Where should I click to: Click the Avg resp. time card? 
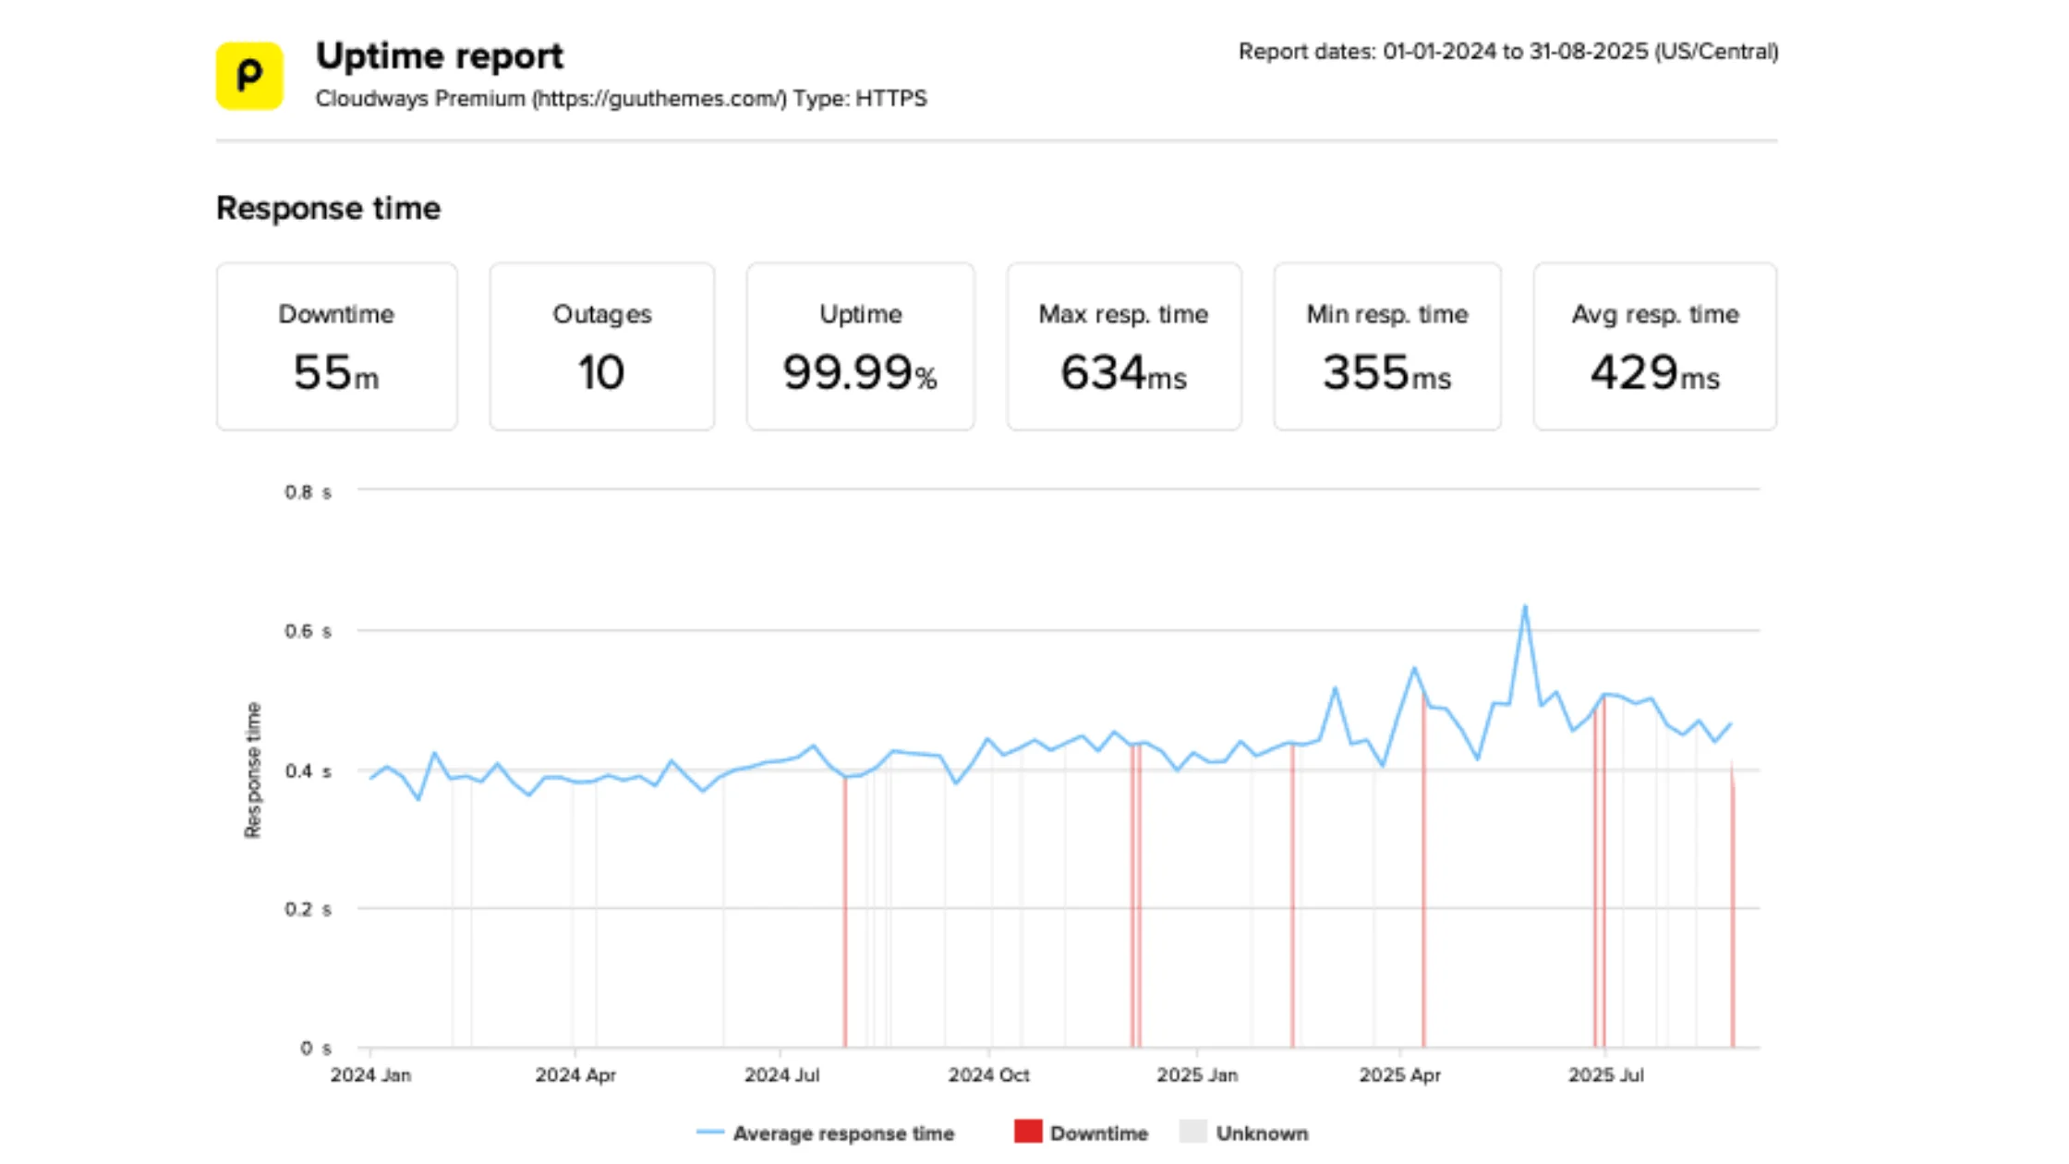coord(1653,346)
